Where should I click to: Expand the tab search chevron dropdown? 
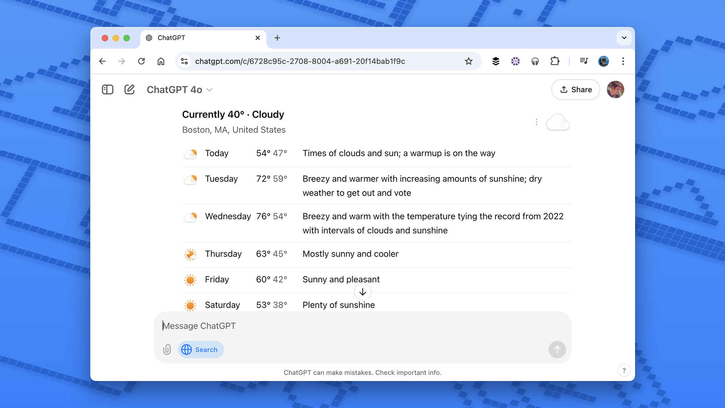(624, 38)
